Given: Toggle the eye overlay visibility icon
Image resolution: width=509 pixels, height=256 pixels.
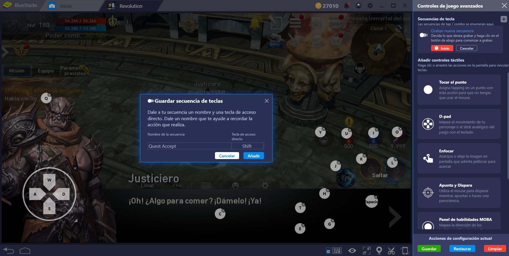Looking at the screenshot, I should pyautogui.click(x=352, y=250).
